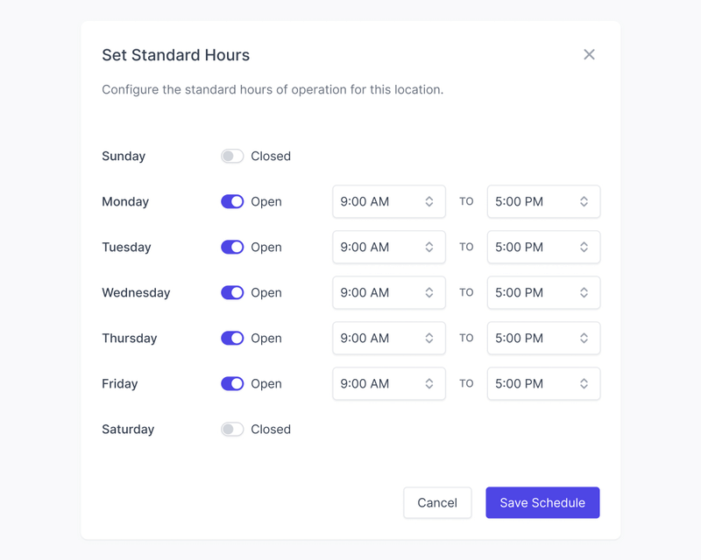Viewport: 701px width, 560px height.
Task: Open Monday start time dropdown
Action: (388, 202)
